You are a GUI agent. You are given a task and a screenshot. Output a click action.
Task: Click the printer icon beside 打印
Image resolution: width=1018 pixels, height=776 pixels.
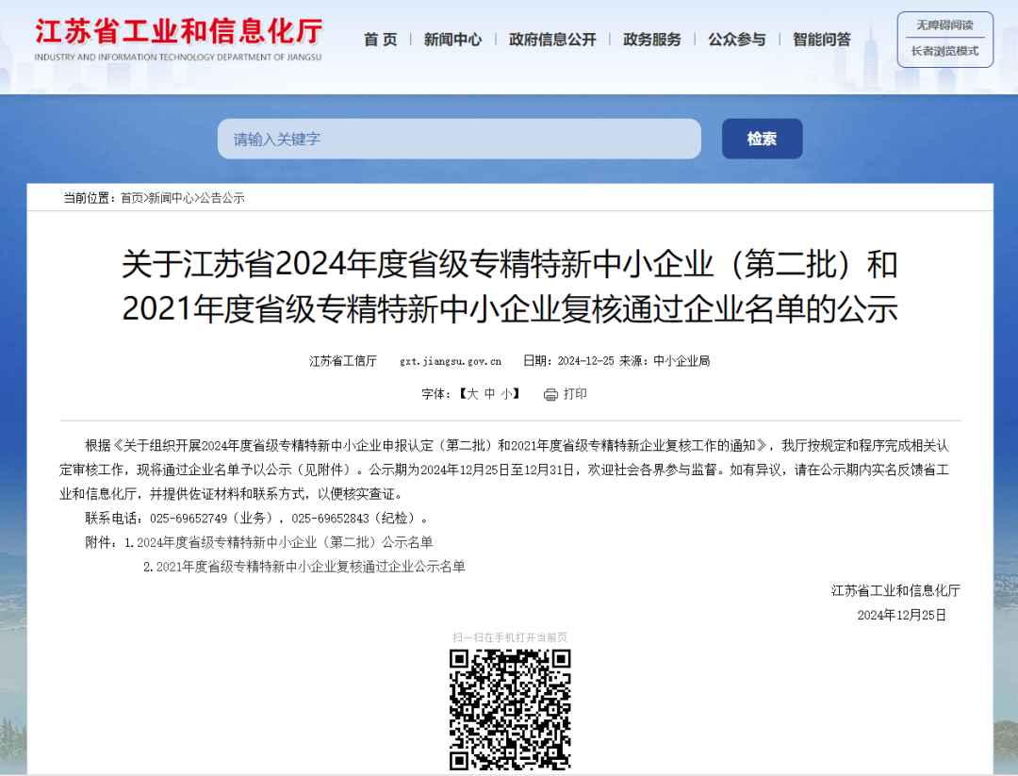click(x=550, y=394)
